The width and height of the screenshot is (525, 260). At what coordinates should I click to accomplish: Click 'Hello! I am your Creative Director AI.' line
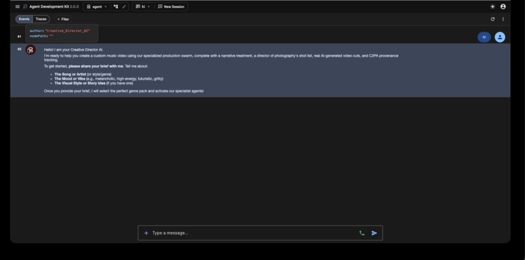74,50
